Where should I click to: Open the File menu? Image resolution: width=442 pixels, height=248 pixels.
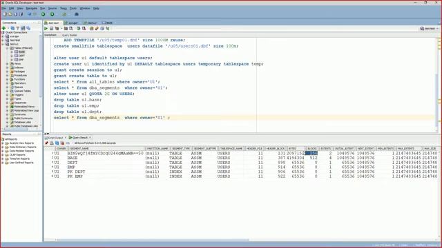pos(3,8)
